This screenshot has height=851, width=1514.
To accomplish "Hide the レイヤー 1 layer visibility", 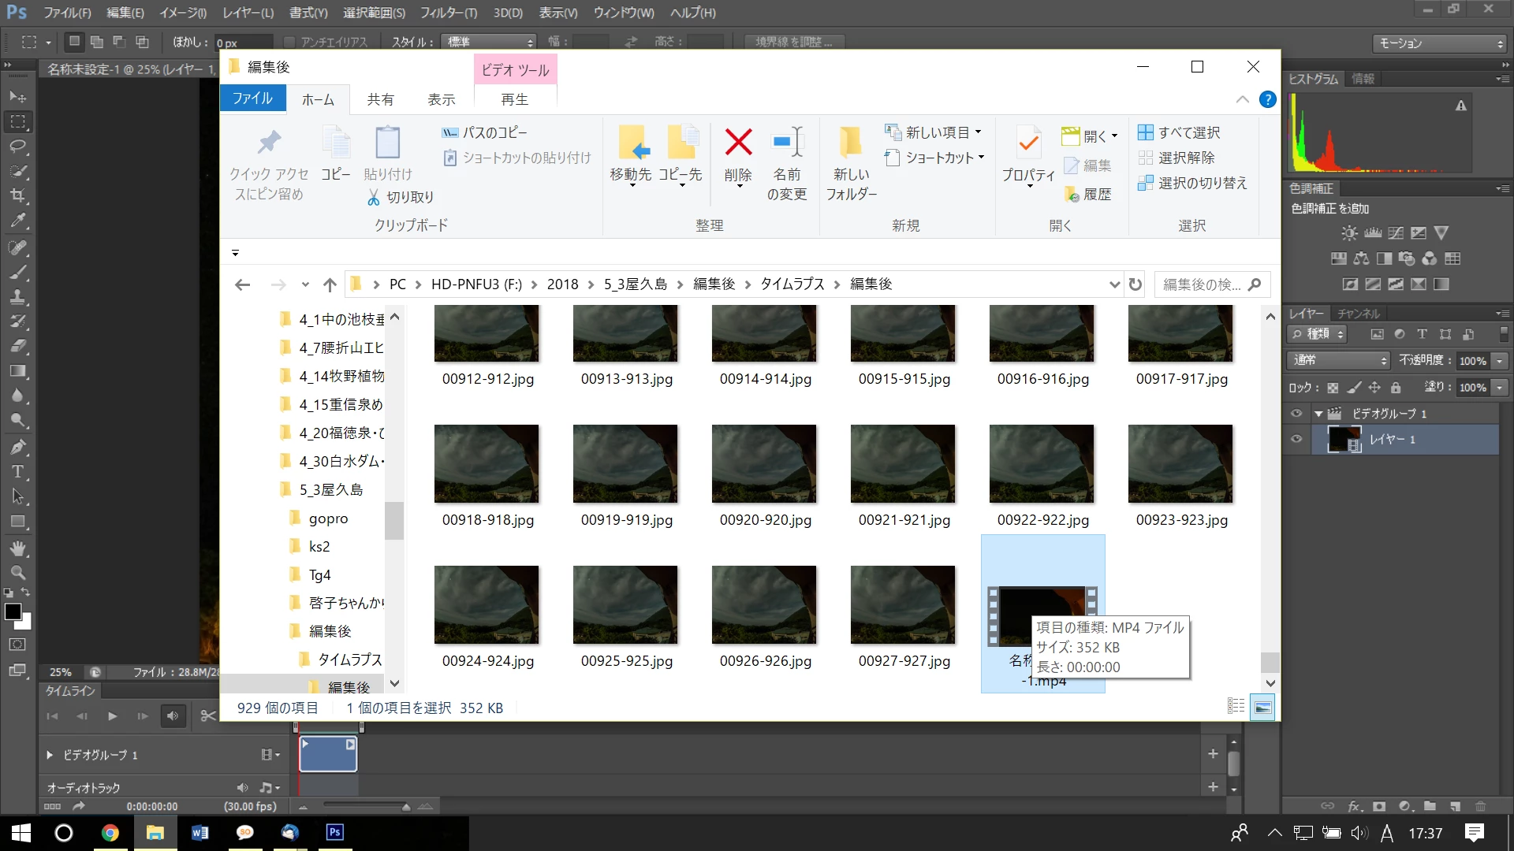I will click(x=1296, y=439).
